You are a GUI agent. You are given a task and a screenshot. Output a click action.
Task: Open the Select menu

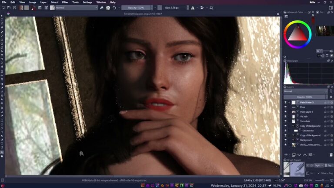pos(54,2)
